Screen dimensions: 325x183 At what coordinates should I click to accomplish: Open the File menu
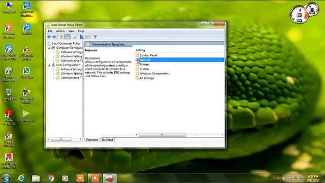point(50,31)
